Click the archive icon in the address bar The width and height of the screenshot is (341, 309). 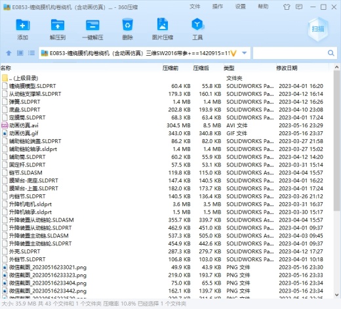point(45,53)
